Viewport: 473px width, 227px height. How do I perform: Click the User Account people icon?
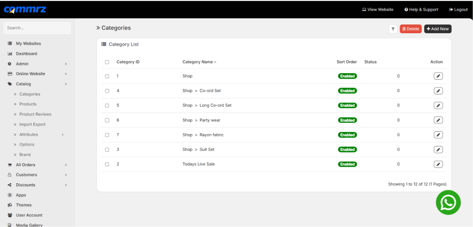click(x=10, y=215)
